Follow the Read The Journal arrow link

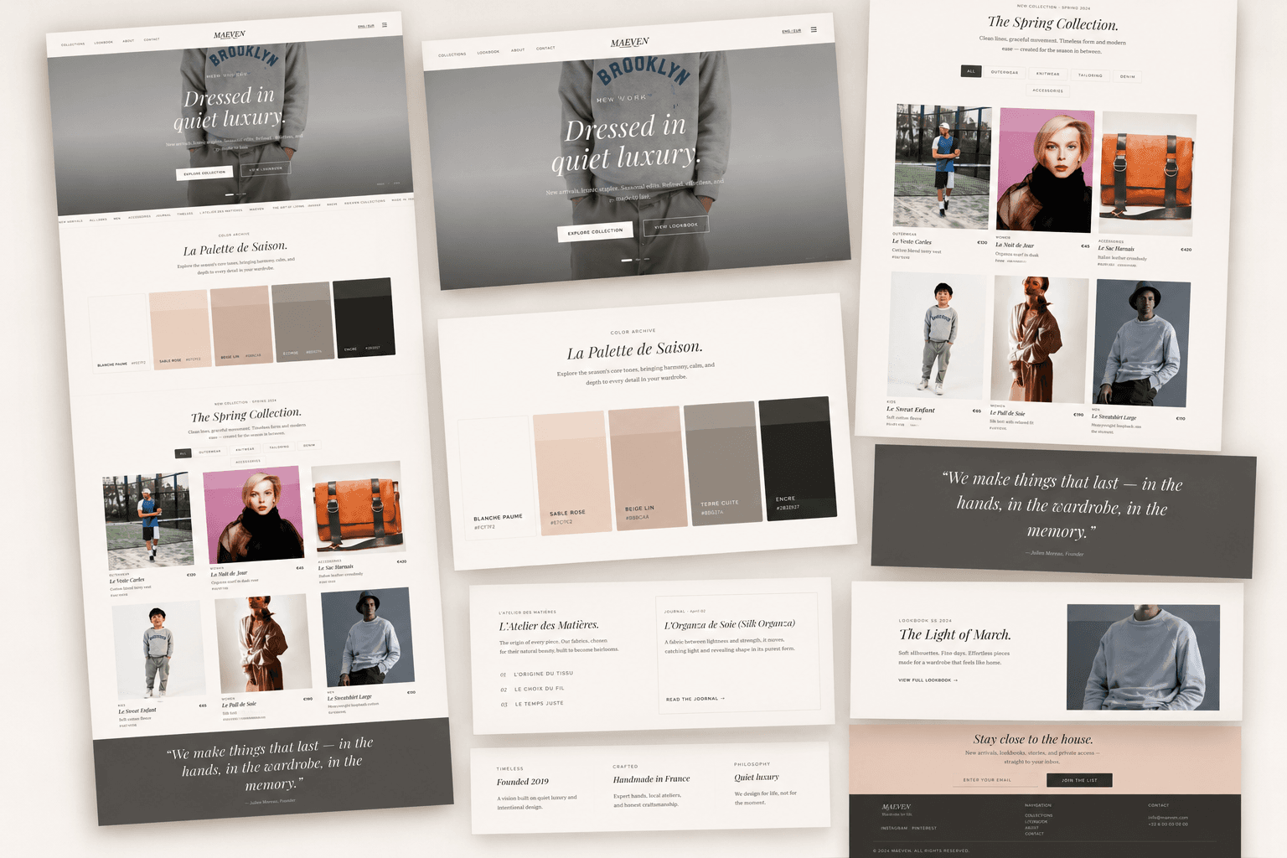(x=695, y=699)
